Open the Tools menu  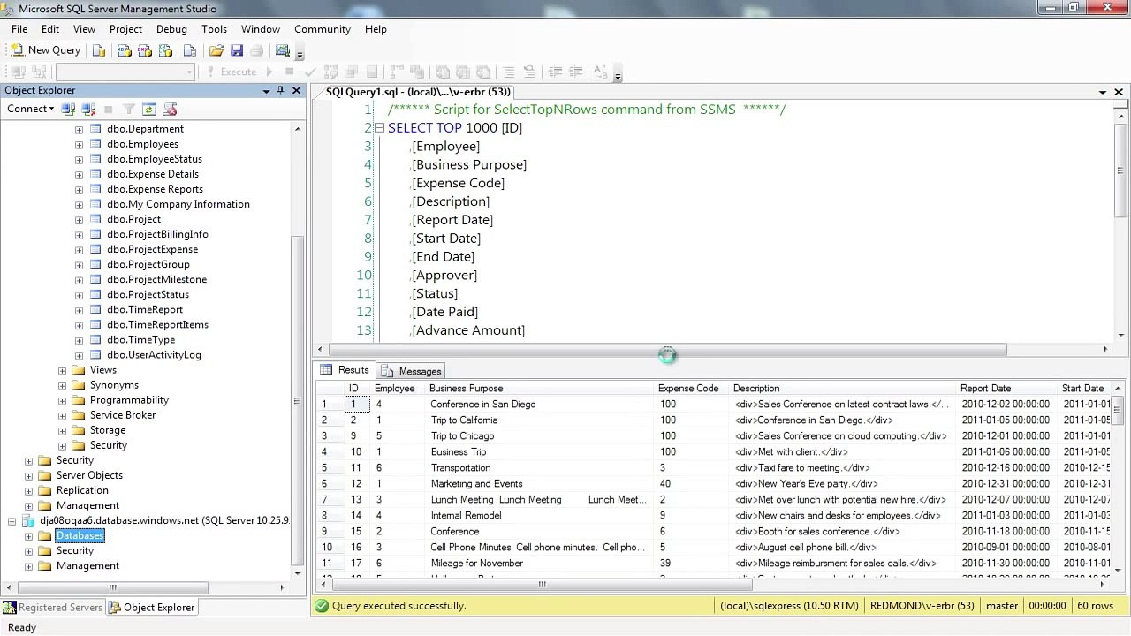[214, 29]
